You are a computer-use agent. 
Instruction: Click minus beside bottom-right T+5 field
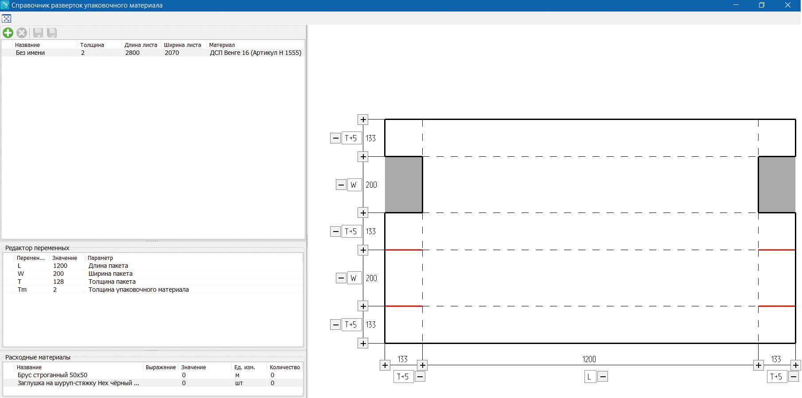[x=794, y=377]
